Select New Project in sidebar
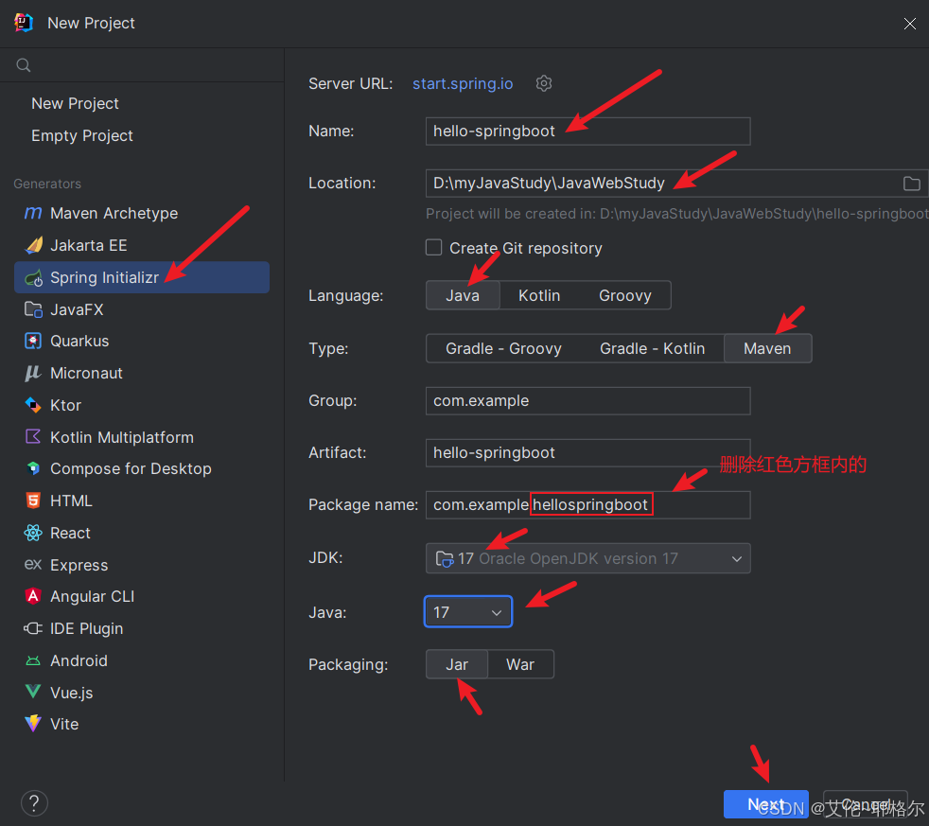This screenshot has width=929, height=826. point(75,104)
